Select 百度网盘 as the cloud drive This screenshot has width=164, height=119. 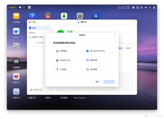[x=67, y=51]
